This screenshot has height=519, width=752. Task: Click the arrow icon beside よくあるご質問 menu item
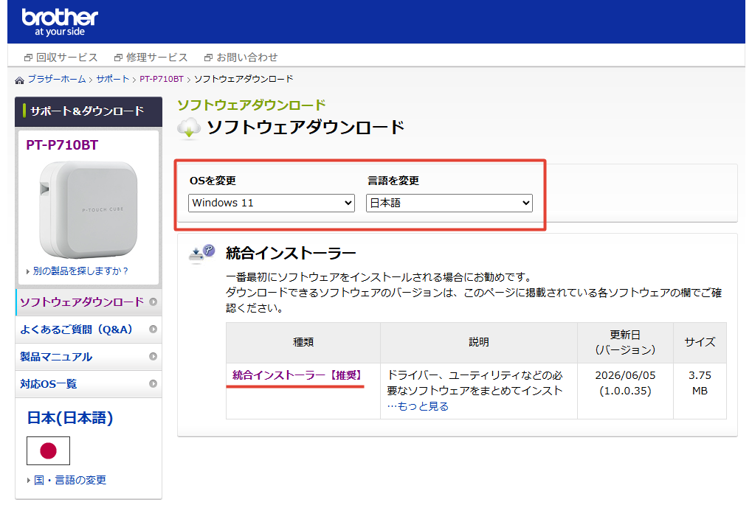[153, 330]
